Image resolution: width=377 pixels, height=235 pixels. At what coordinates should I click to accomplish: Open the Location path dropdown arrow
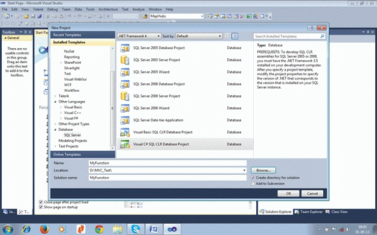point(244,171)
